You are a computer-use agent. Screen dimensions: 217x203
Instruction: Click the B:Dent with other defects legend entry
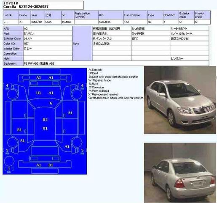click(113, 77)
